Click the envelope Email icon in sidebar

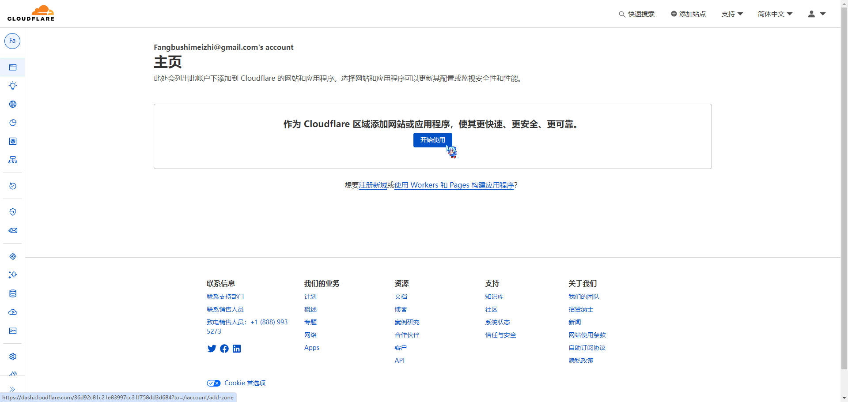[x=13, y=230]
